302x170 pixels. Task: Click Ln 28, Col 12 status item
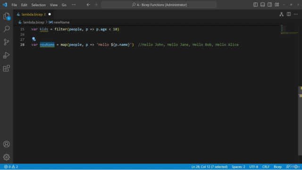210,167
